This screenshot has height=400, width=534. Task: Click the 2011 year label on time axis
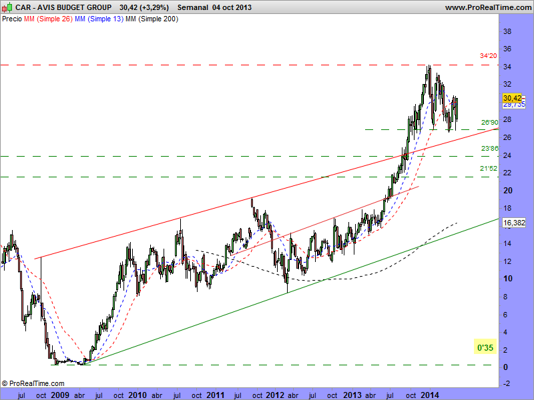coord(215,395)
